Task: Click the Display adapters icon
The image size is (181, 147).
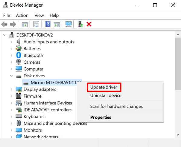Action: (19, 89)
